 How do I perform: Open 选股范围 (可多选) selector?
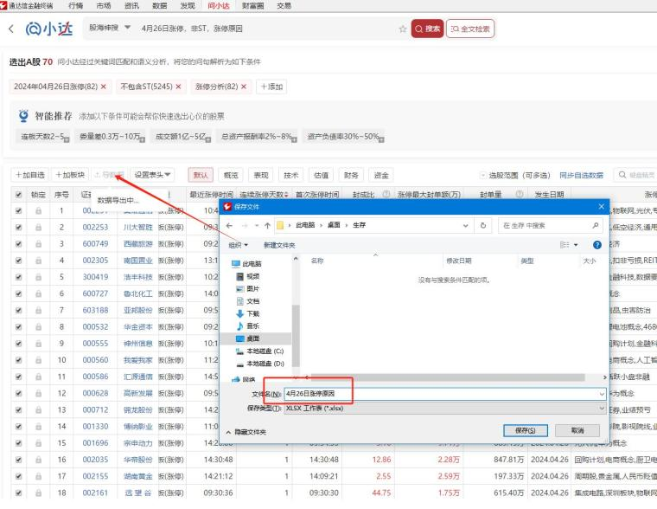(x=515, y=176)
